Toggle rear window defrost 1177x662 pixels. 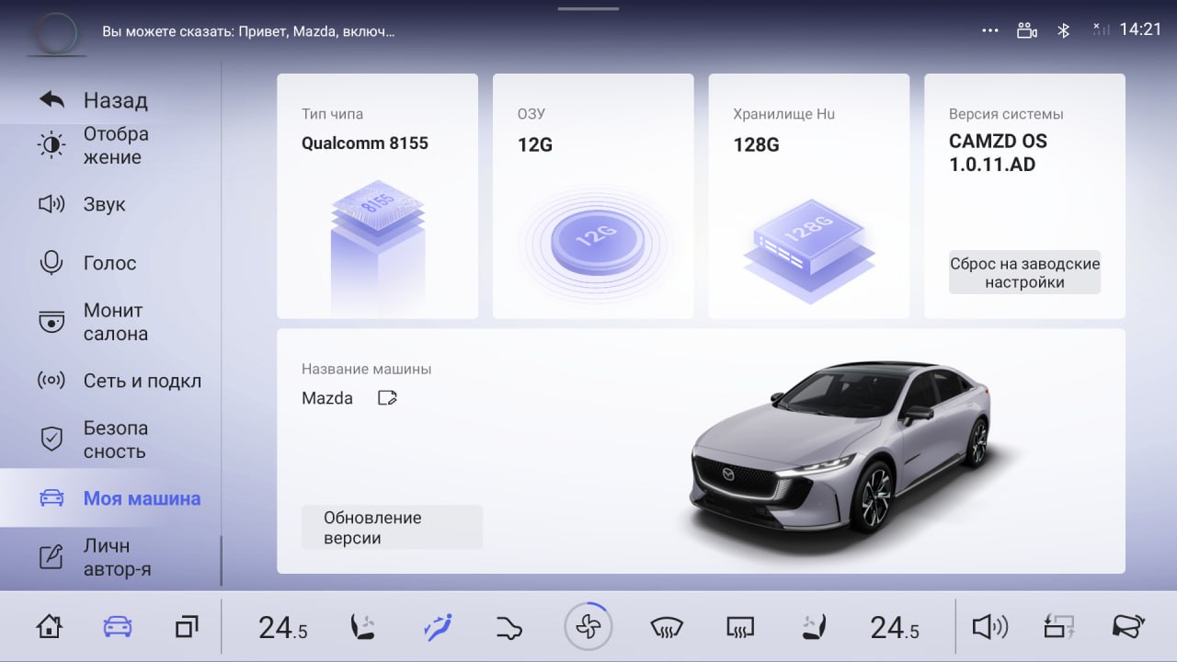coord(740,628)
